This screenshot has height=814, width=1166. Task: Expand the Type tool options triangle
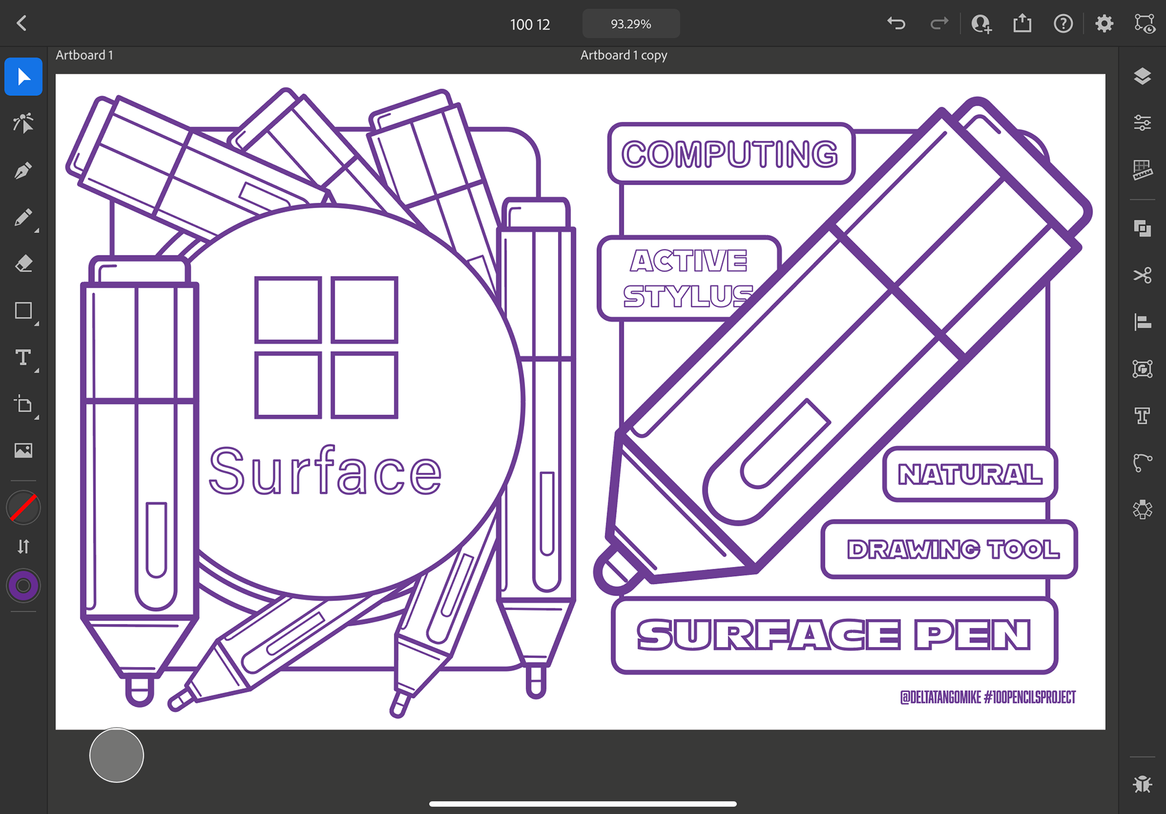click(x=36, y=370)
